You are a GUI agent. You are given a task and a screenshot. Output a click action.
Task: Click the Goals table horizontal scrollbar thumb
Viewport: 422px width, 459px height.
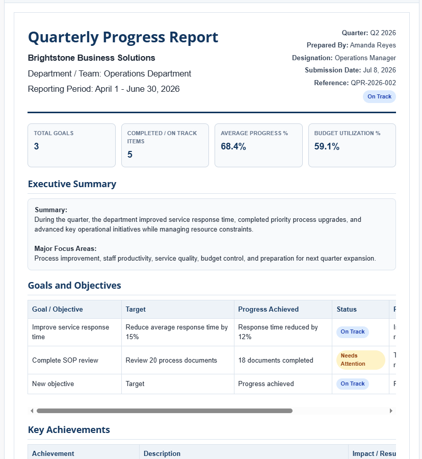[x=164, y=411]
